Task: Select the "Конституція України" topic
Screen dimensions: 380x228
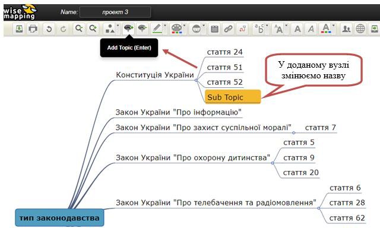Action: pyautogui.click(x=155, y=75)
